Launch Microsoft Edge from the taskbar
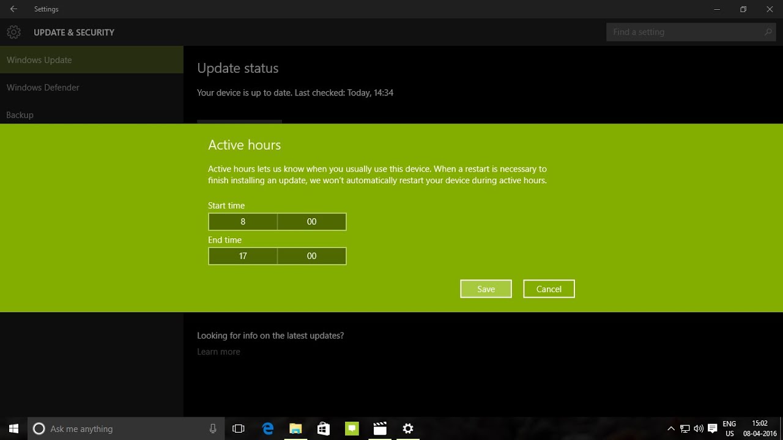Screen dimensions: 783x440 [x=268, y=428]
